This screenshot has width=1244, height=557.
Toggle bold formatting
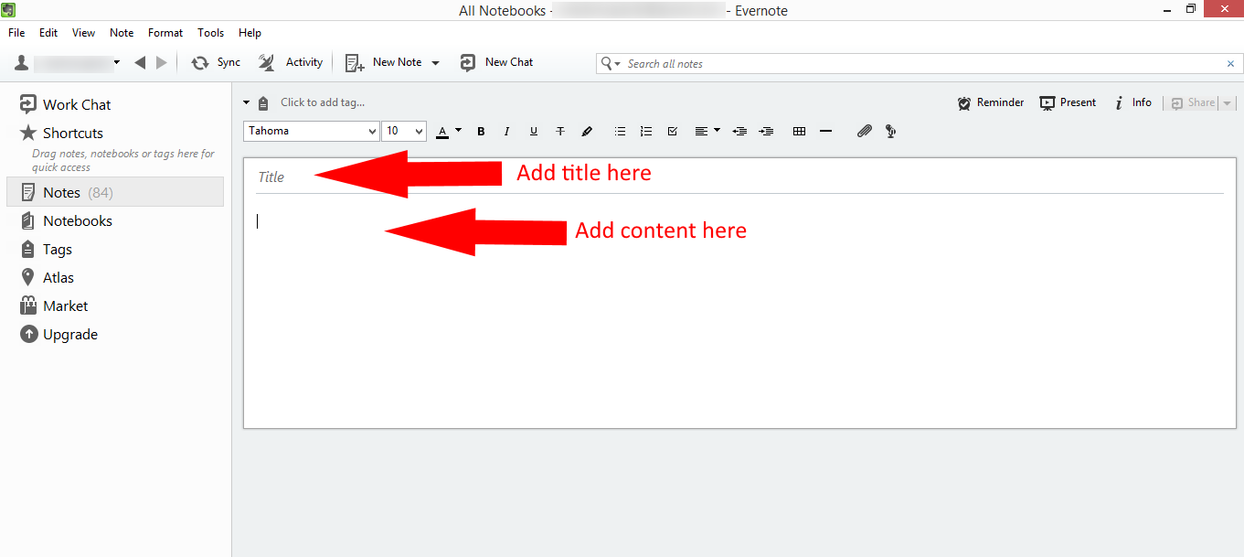[481, 131]
